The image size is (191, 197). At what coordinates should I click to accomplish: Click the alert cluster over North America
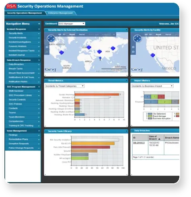[62, 52]
